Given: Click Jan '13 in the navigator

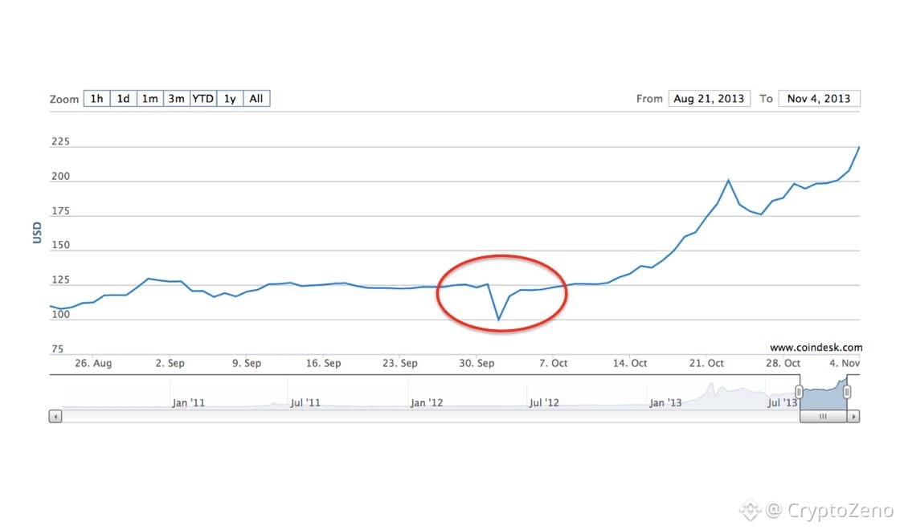Looking at the screenshot, I should (665, 402).
